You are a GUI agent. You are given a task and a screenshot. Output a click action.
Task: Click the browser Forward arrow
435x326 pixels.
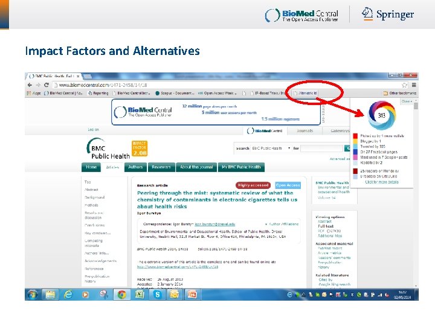tap(38, 85)
